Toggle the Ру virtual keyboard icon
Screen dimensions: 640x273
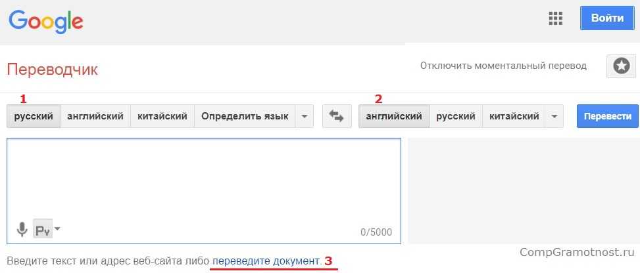point(43,230)
